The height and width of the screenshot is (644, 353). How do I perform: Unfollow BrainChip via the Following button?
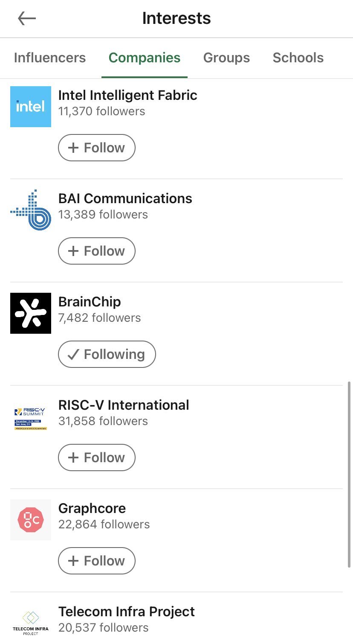tap(107, 354)
